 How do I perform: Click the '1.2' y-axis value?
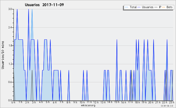[10, 64]
